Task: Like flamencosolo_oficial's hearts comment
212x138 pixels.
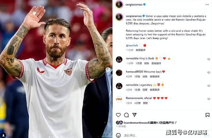Action: point(209,99)
